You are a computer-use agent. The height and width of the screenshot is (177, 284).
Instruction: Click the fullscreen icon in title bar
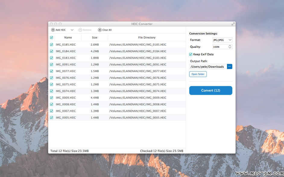pyautogui.click(x=233, y=24)
